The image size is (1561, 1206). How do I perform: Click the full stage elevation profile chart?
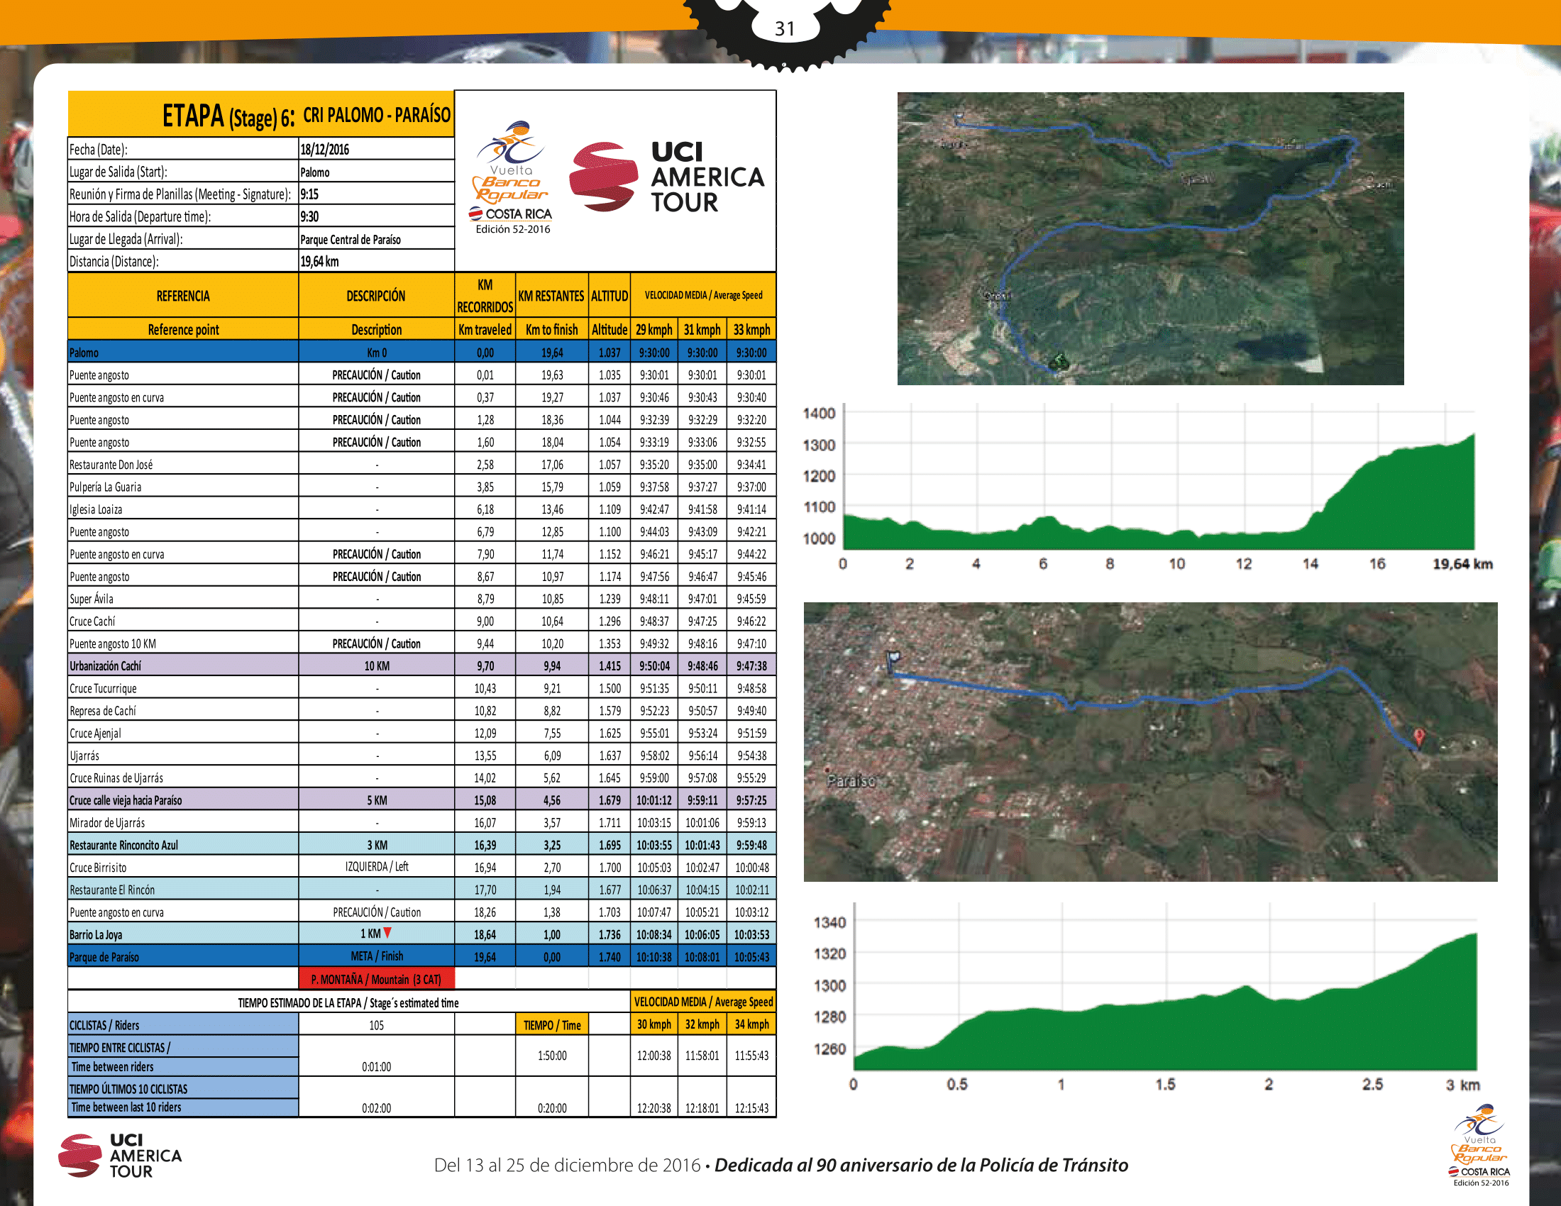(1149, 488)
